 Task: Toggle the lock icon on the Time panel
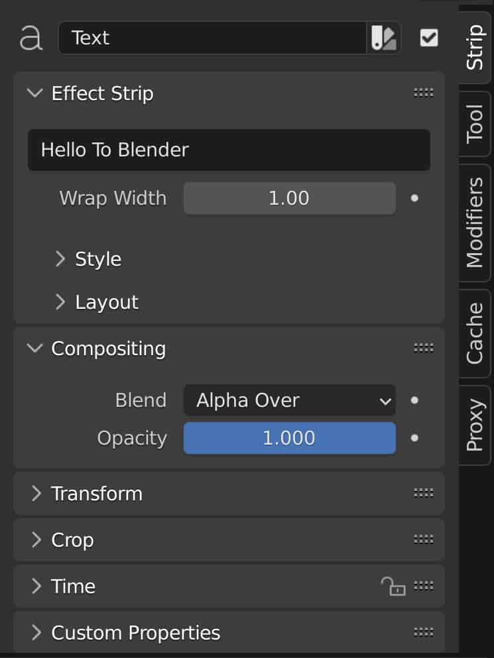click(x=394, y=586)
